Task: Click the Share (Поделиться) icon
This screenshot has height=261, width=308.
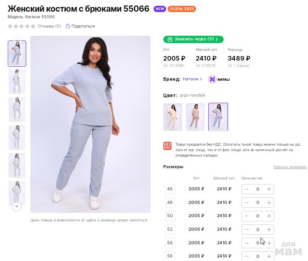Action: pos(68,26)
